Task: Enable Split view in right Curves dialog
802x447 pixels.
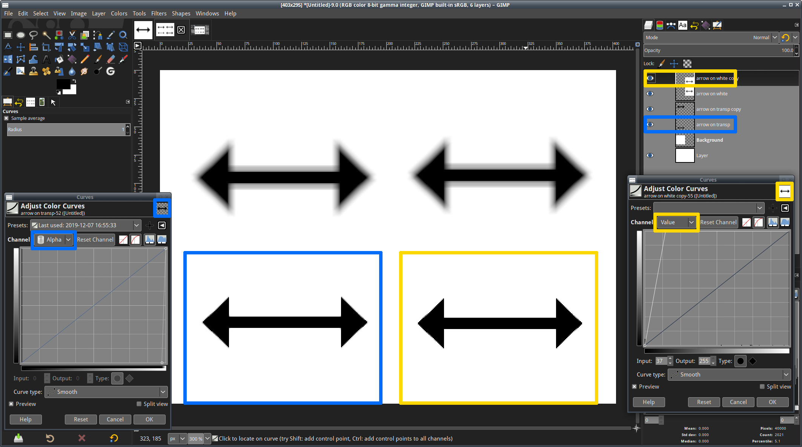Action: point(762,387)
